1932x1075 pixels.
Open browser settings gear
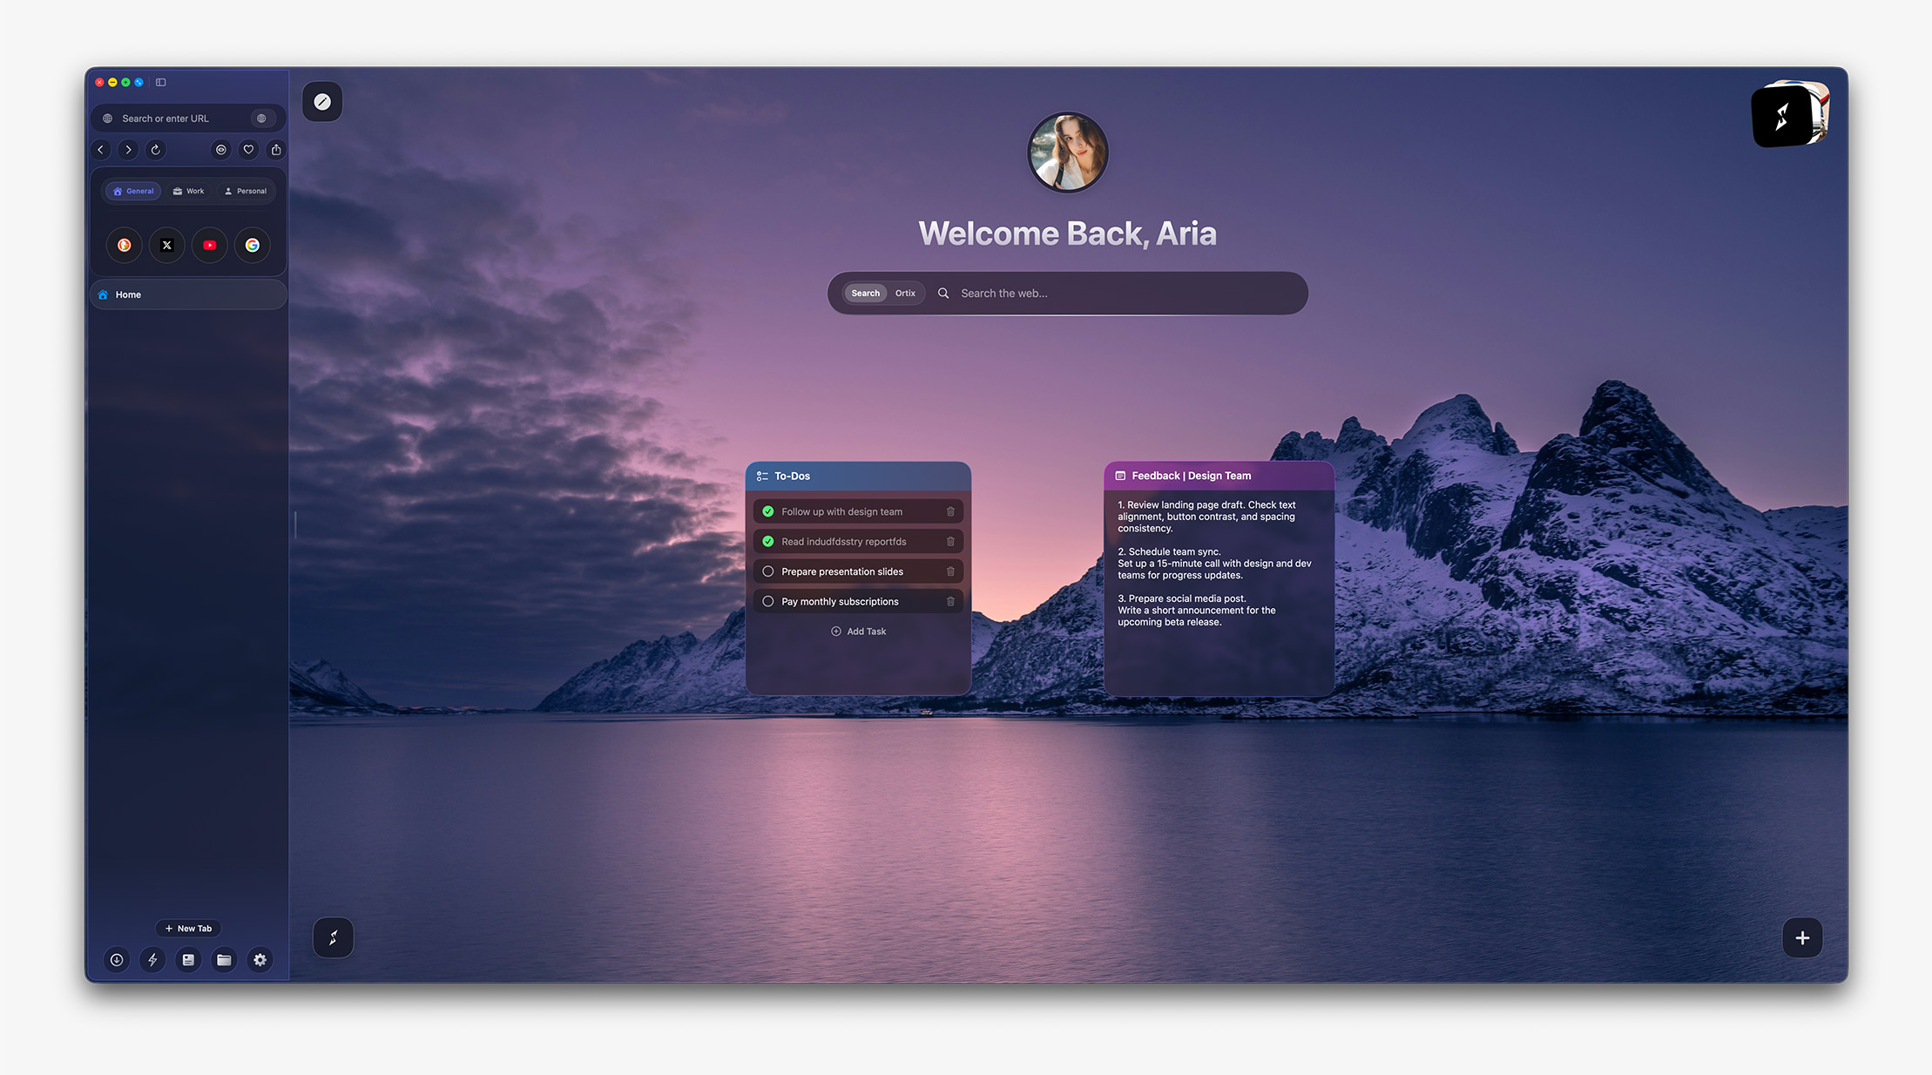click(x=260, y=959)
